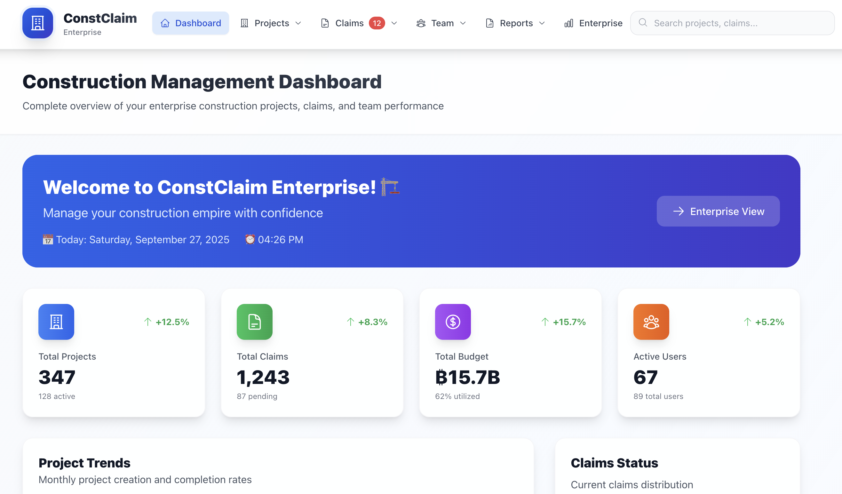This screenshot has width=842, height=494.
Task: Expand the Claims dropdown chevron
Action: point(394,23)
